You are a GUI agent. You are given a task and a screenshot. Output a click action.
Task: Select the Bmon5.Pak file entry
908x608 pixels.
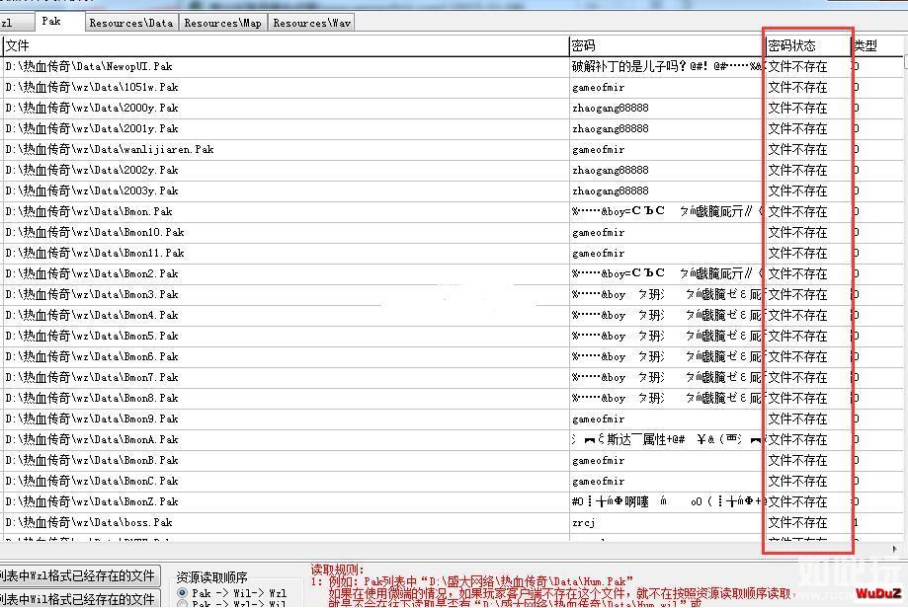coord(92,337)
